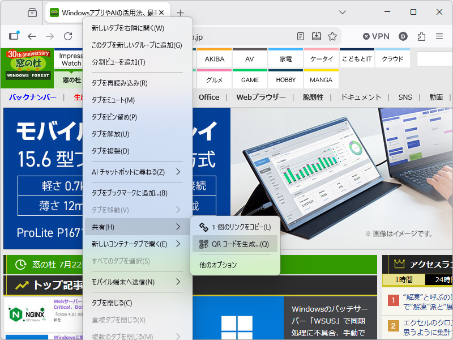Viewport: 453px width, 340px height.
Task: Select 分割ビューを追加(T)
Action: pos(138,62)
